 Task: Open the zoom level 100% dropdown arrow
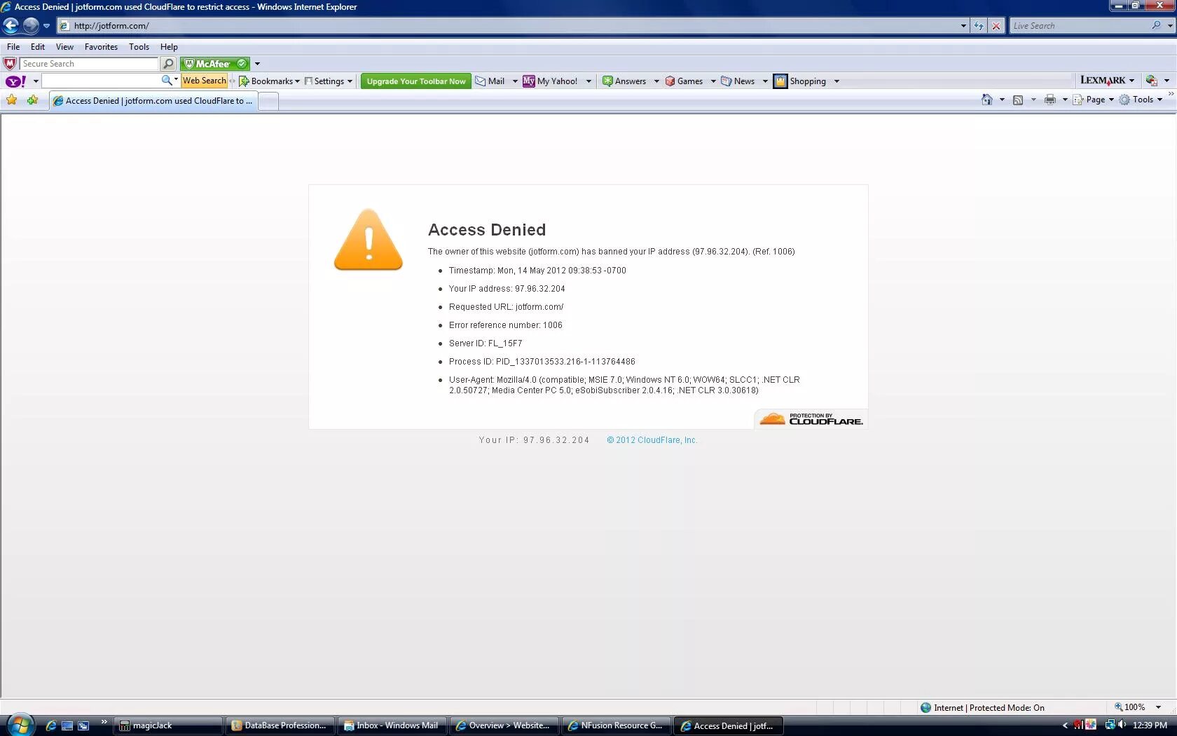[x=1158, y=707]
